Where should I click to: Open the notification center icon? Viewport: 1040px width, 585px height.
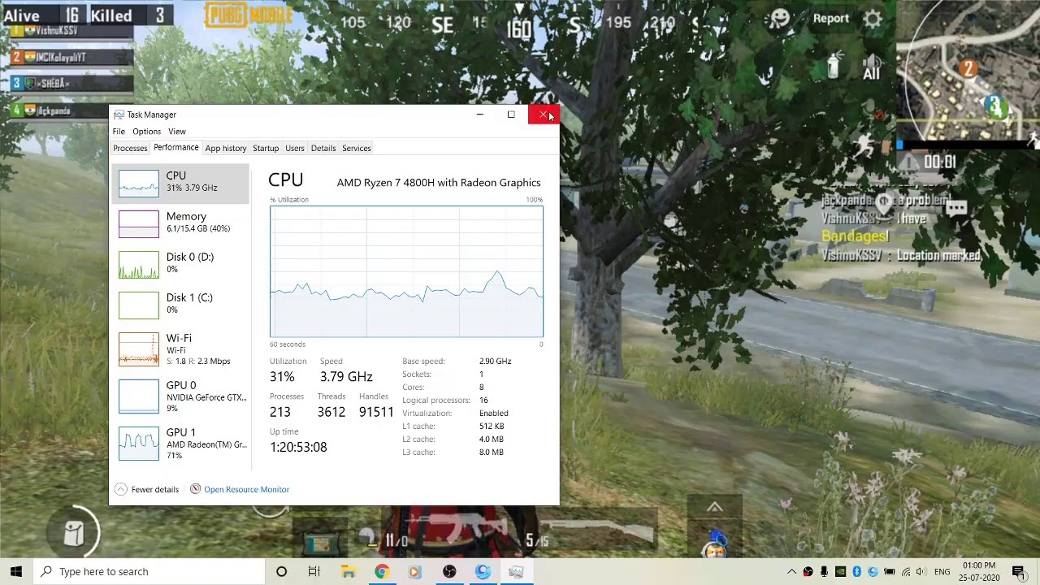pyautogui.click(x=1018, y=572)
